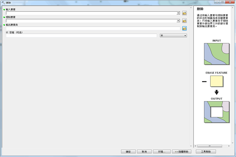
Task: Click the yellow ERASE FEATURE square
Action: click(217, 81)
